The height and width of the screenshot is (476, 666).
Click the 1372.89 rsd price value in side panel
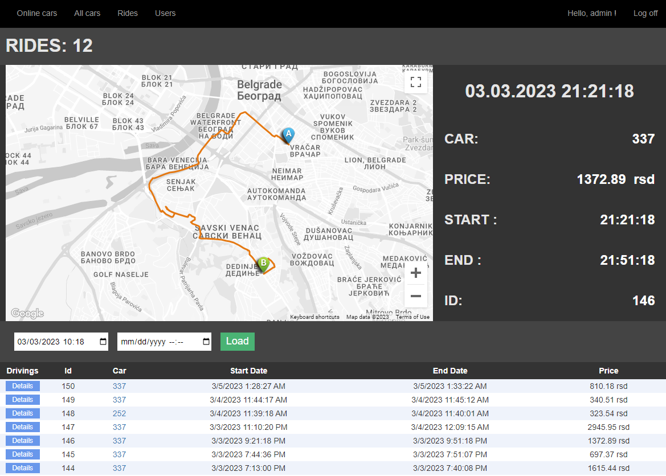pos(615,179)
